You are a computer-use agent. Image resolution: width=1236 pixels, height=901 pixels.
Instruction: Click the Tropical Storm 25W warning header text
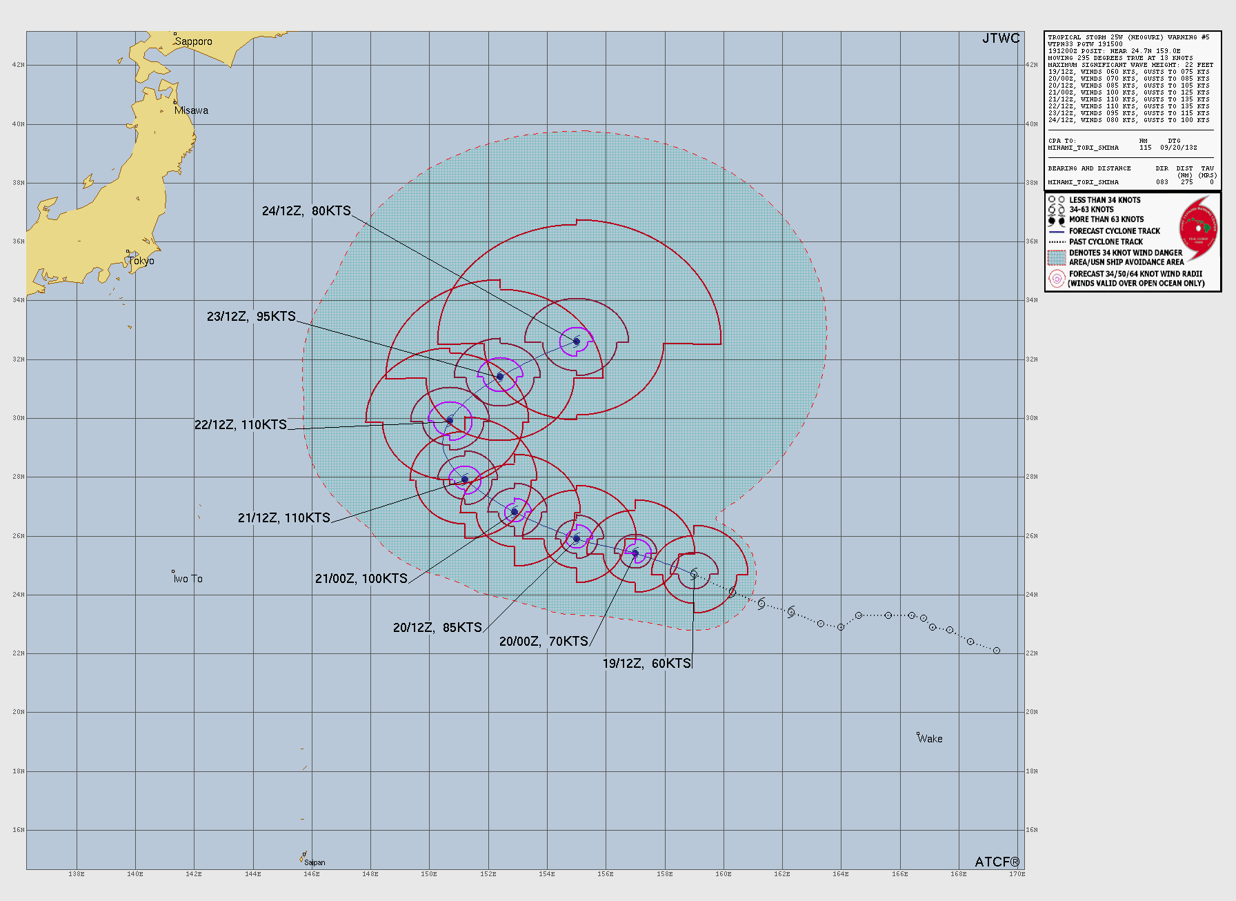pyautogui.click(x=1128, y=37)
